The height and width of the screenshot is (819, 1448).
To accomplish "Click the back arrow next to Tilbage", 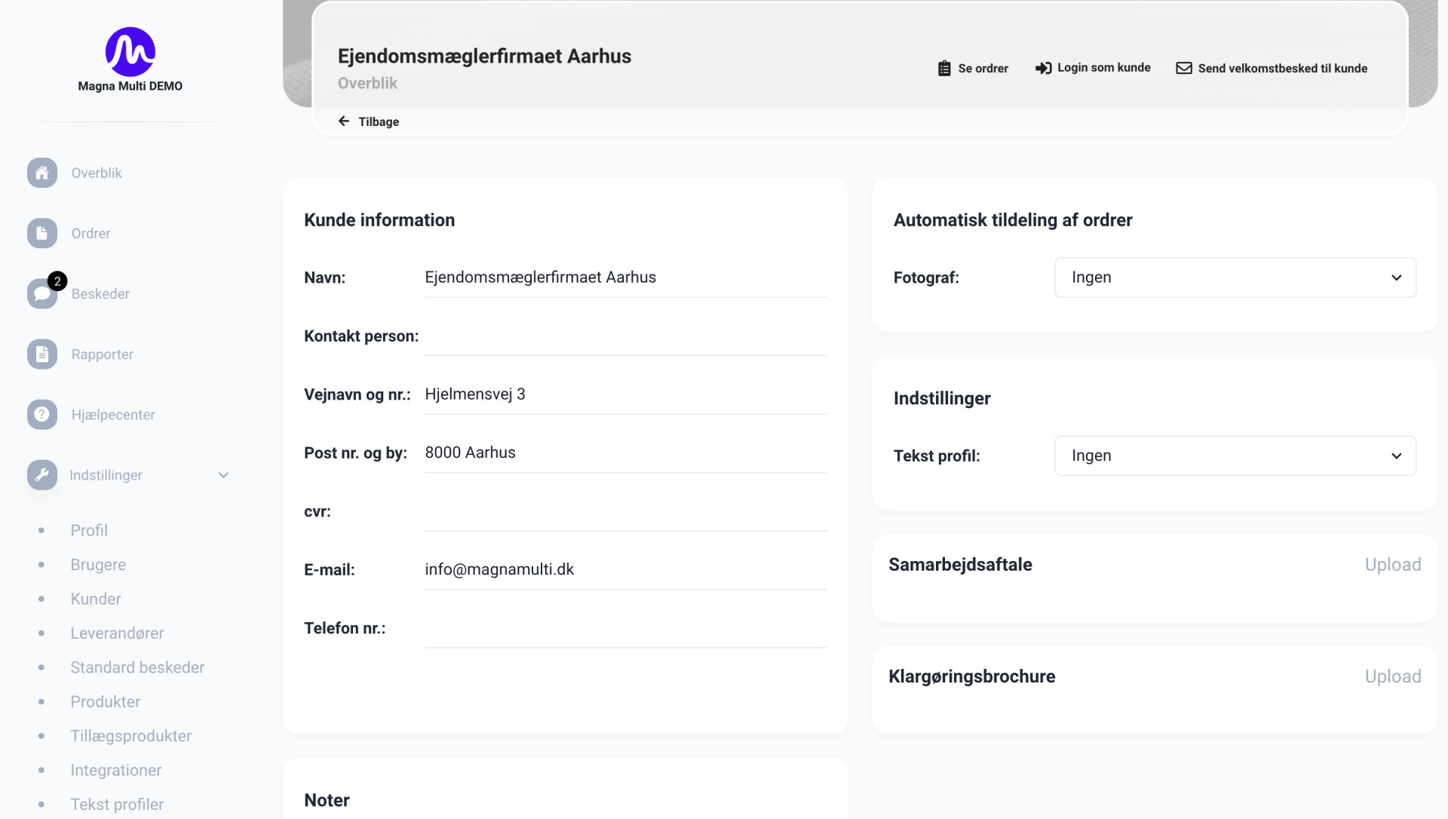I will (x=344, y=121).
